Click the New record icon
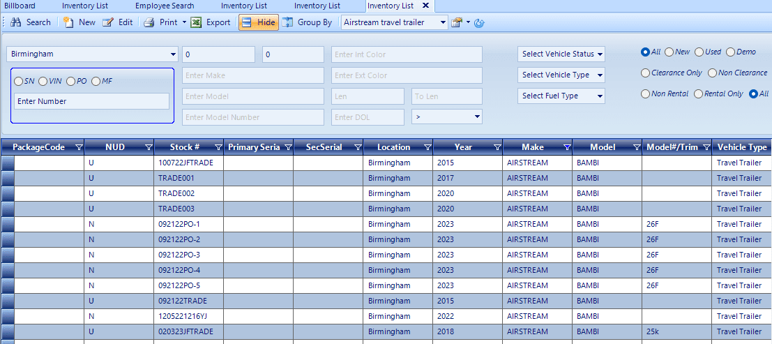The height and width of the screenshot is (344, 772). (x=68, y=22)
